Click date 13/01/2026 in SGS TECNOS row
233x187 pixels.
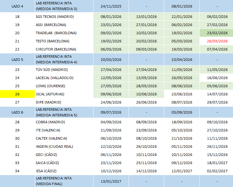click(146, 17)
